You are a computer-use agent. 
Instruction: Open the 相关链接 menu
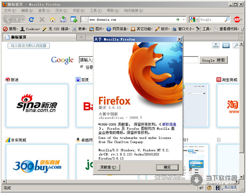click(x=134, y=11)
